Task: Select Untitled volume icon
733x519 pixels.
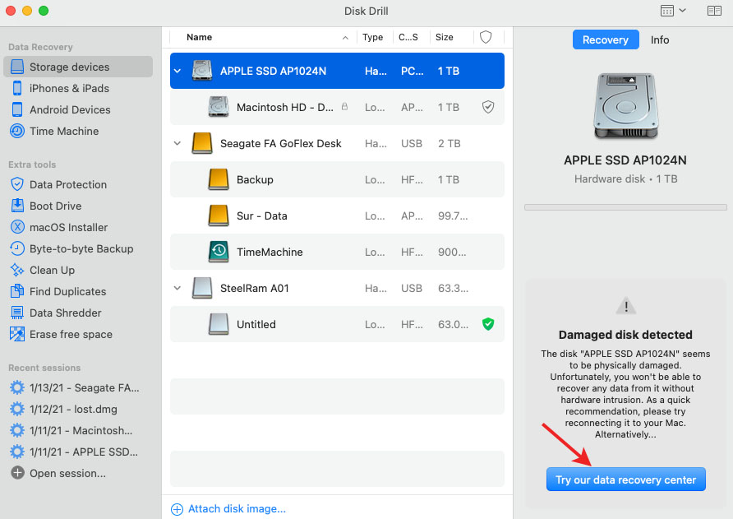Action: pos(219,324)
